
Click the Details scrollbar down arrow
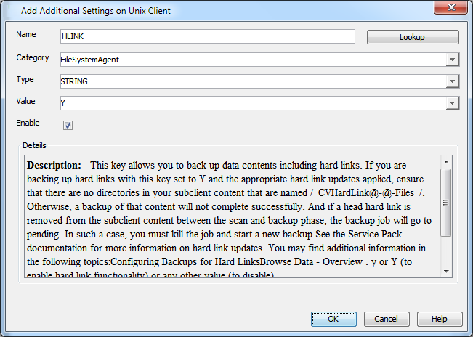[x=446, y=271]
